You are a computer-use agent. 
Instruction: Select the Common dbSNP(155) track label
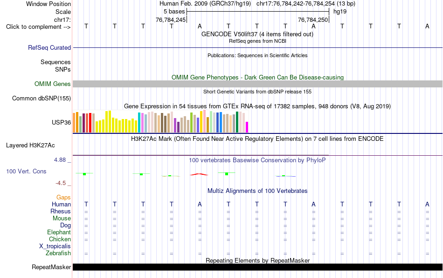(x=41, y=98)
